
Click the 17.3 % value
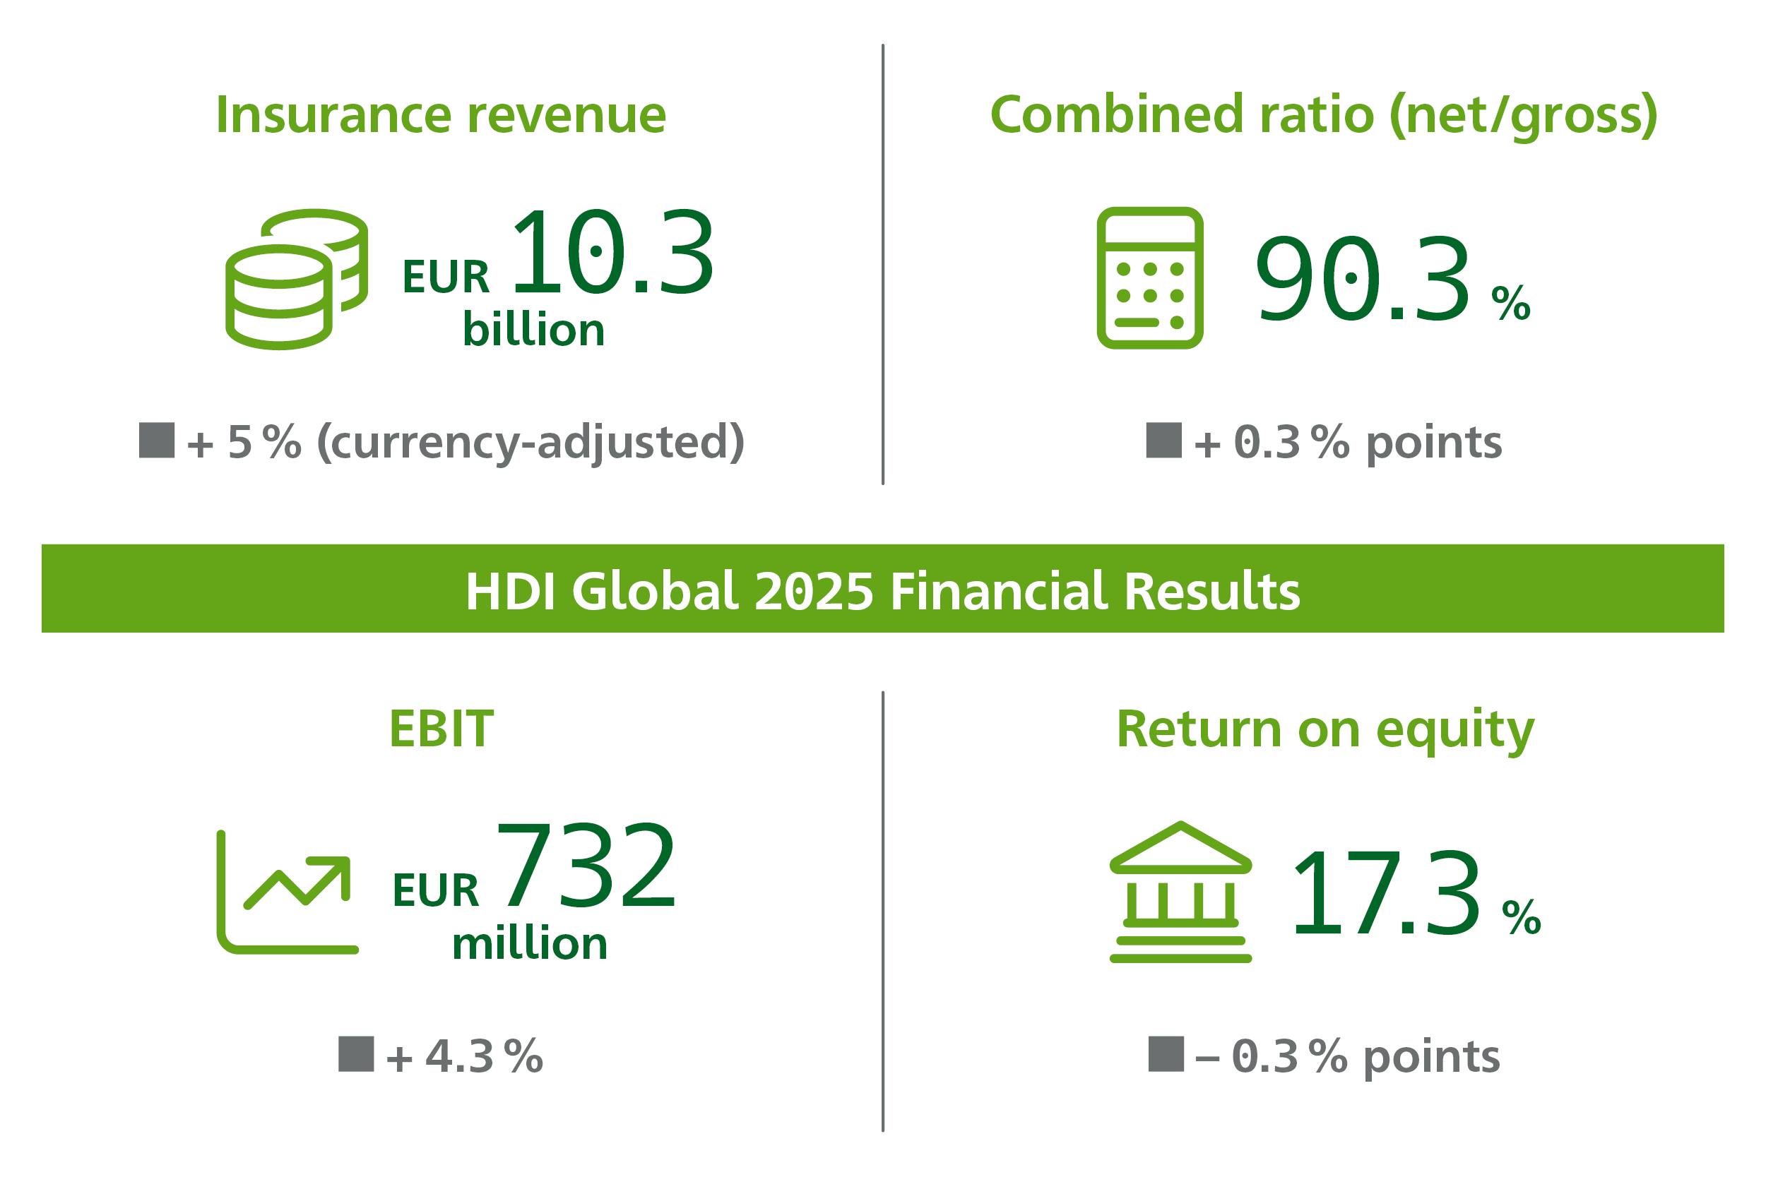(1385, 893)
